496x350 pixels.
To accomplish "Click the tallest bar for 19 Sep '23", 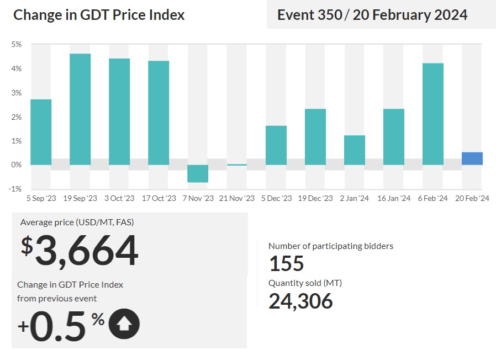I will pyautogui.click(x=80, y=109).
